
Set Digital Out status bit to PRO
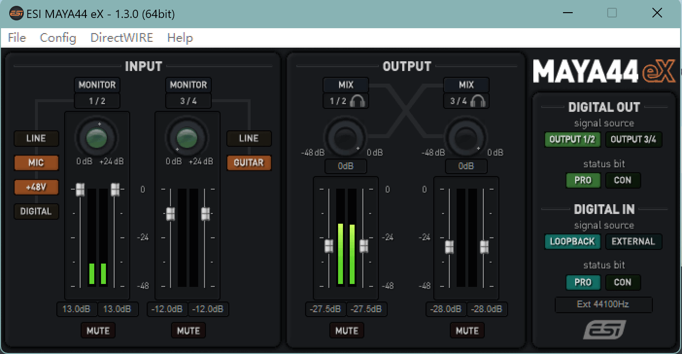(583, 180)
